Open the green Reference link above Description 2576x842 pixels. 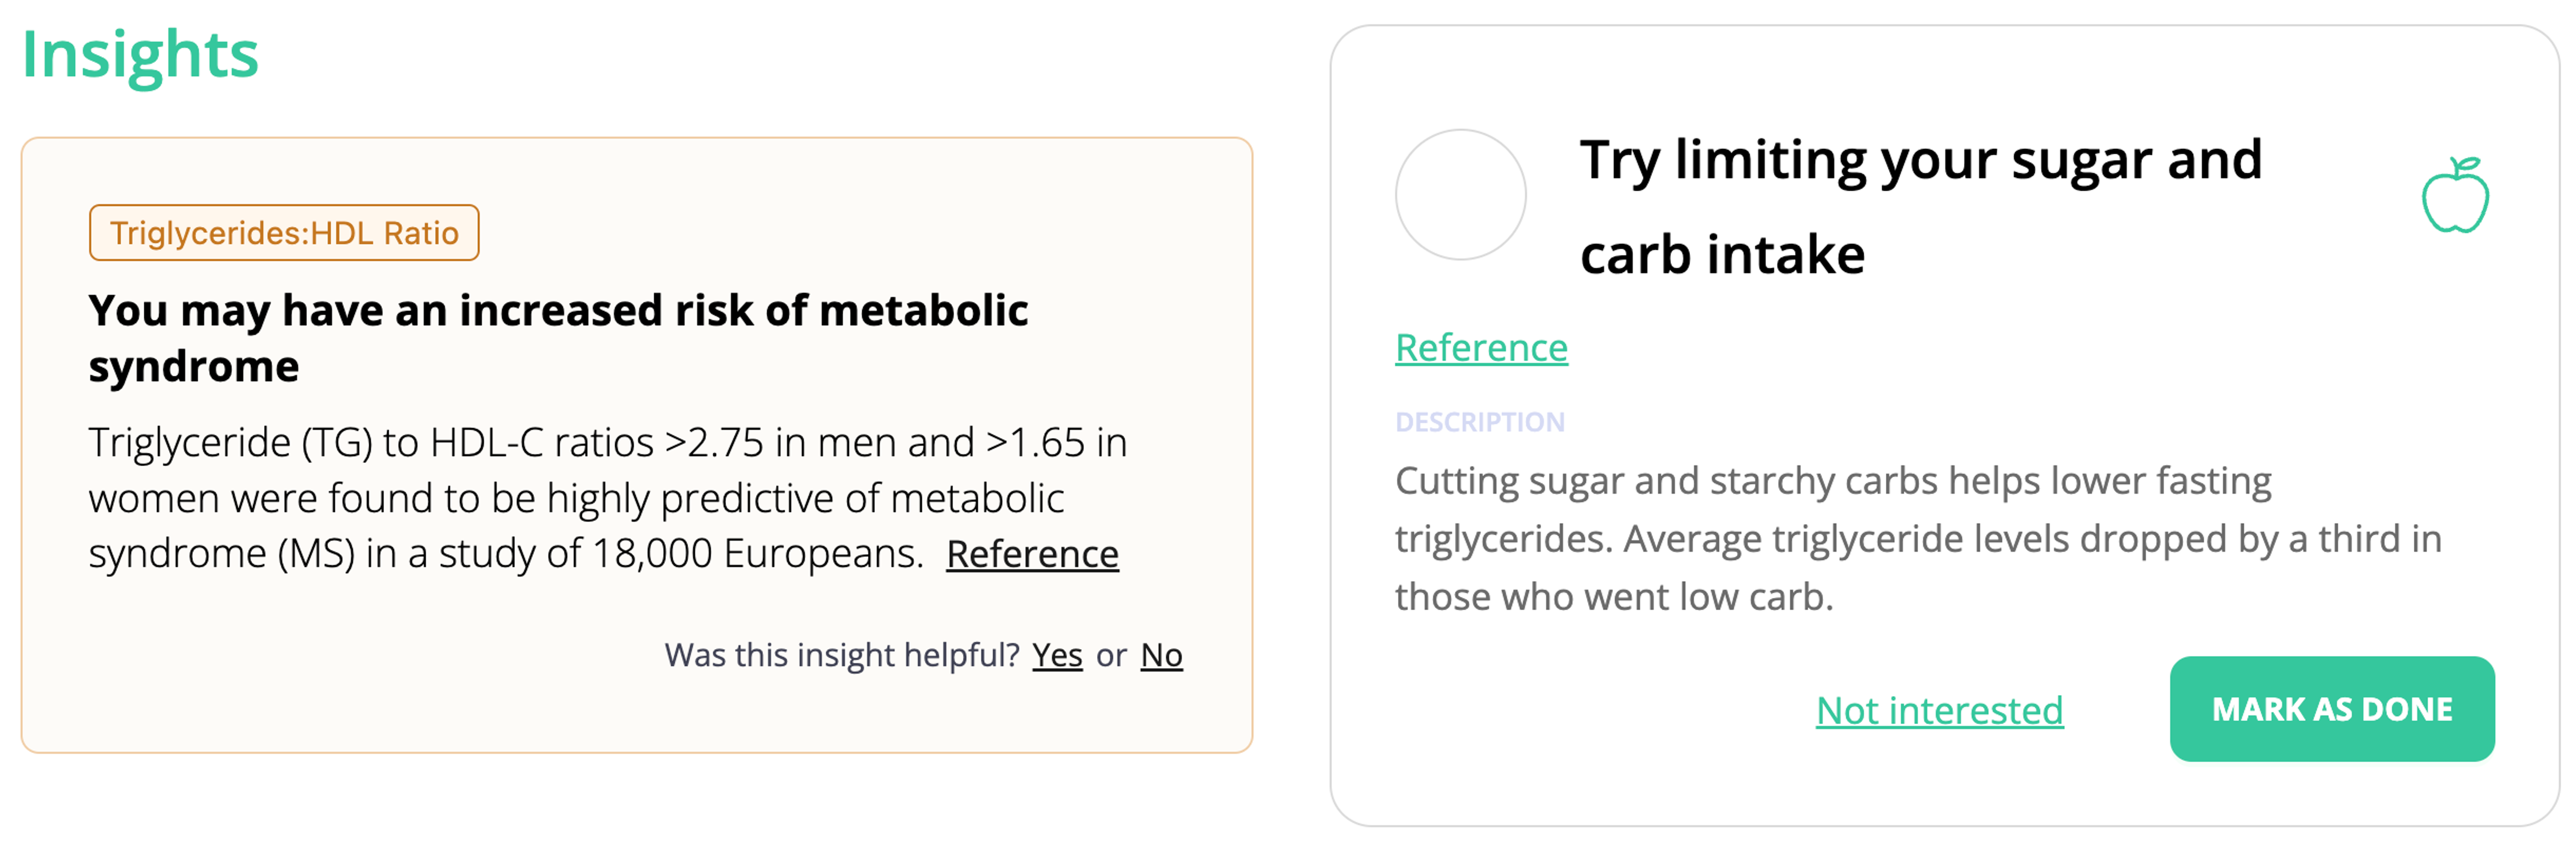coord(1481,348)
